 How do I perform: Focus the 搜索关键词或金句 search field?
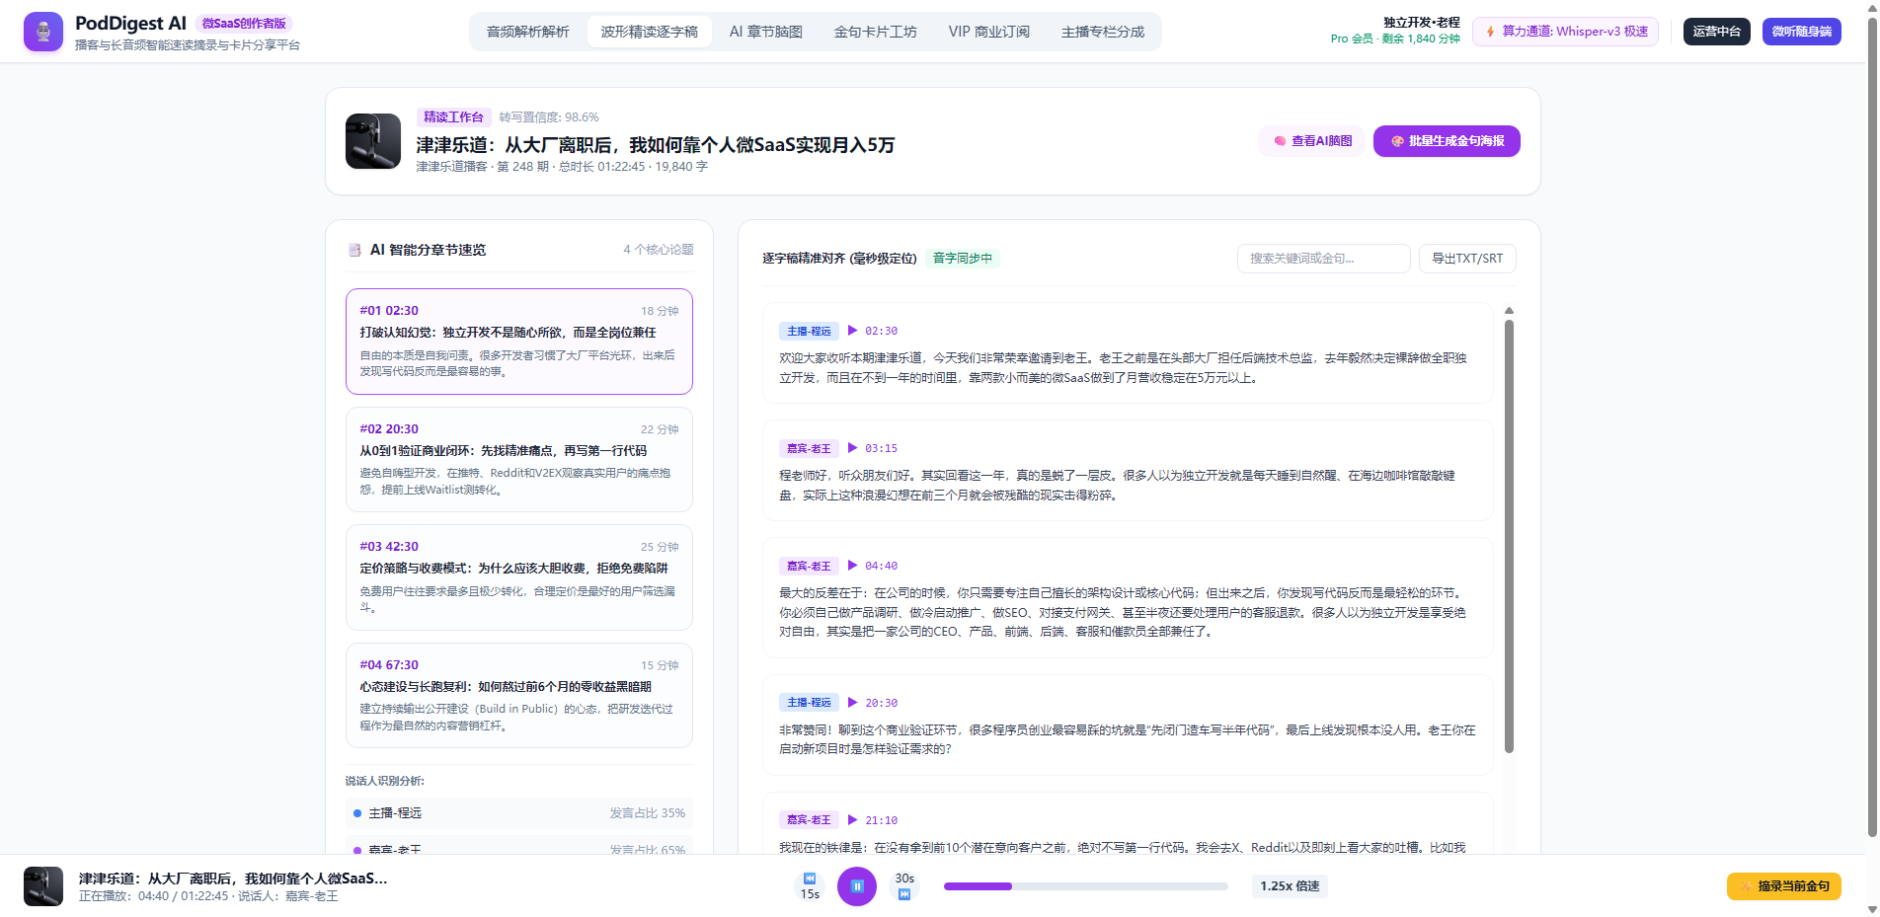[x=1324, y=259]
